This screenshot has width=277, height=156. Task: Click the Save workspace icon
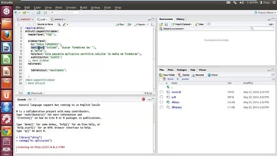tap(166, 24)
